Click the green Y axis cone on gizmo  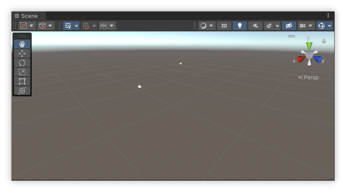[309, 46]
